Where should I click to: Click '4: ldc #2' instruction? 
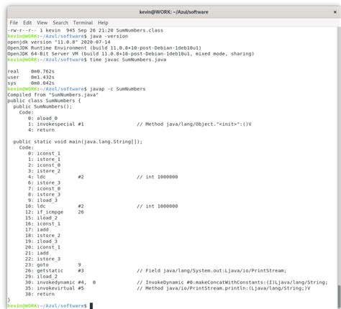coord(56,177)
